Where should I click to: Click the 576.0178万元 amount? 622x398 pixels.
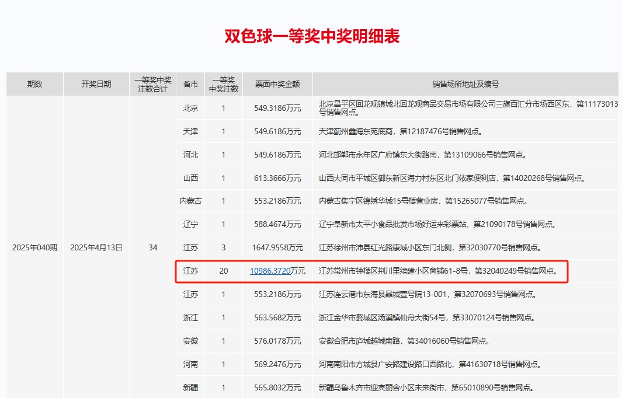(277, 341)
